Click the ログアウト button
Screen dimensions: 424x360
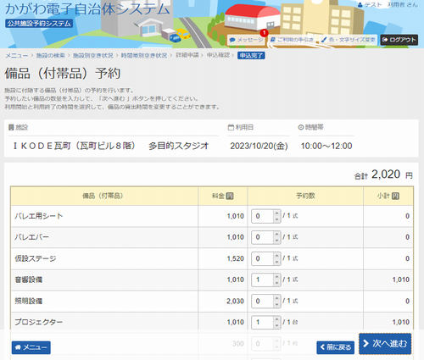tap(399, 40)
